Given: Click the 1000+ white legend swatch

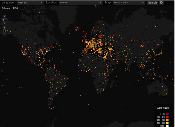Looking at the screenshot, I should click(x=167, y=126).
